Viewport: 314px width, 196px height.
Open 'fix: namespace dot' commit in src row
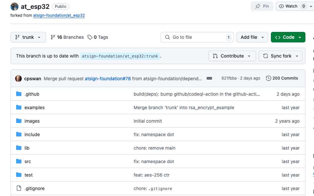pos(154,161)
